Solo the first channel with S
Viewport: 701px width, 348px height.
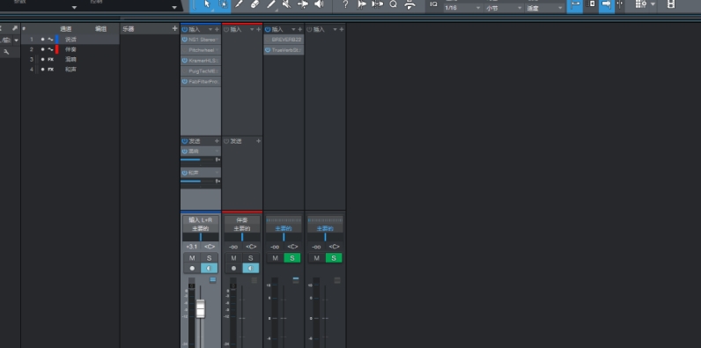(x=209, y=257)
